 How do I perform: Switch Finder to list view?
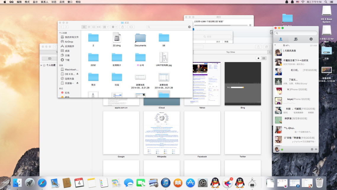click(x=89, y=27)
